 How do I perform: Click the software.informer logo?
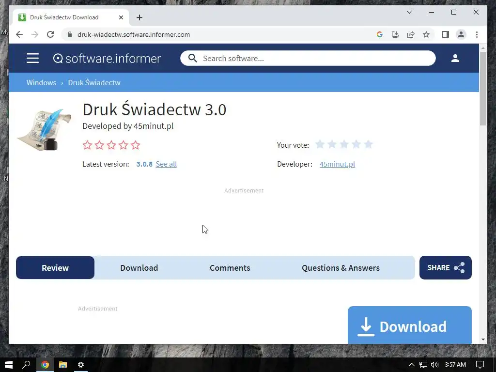pyautogui.click(x=107, y=59)
